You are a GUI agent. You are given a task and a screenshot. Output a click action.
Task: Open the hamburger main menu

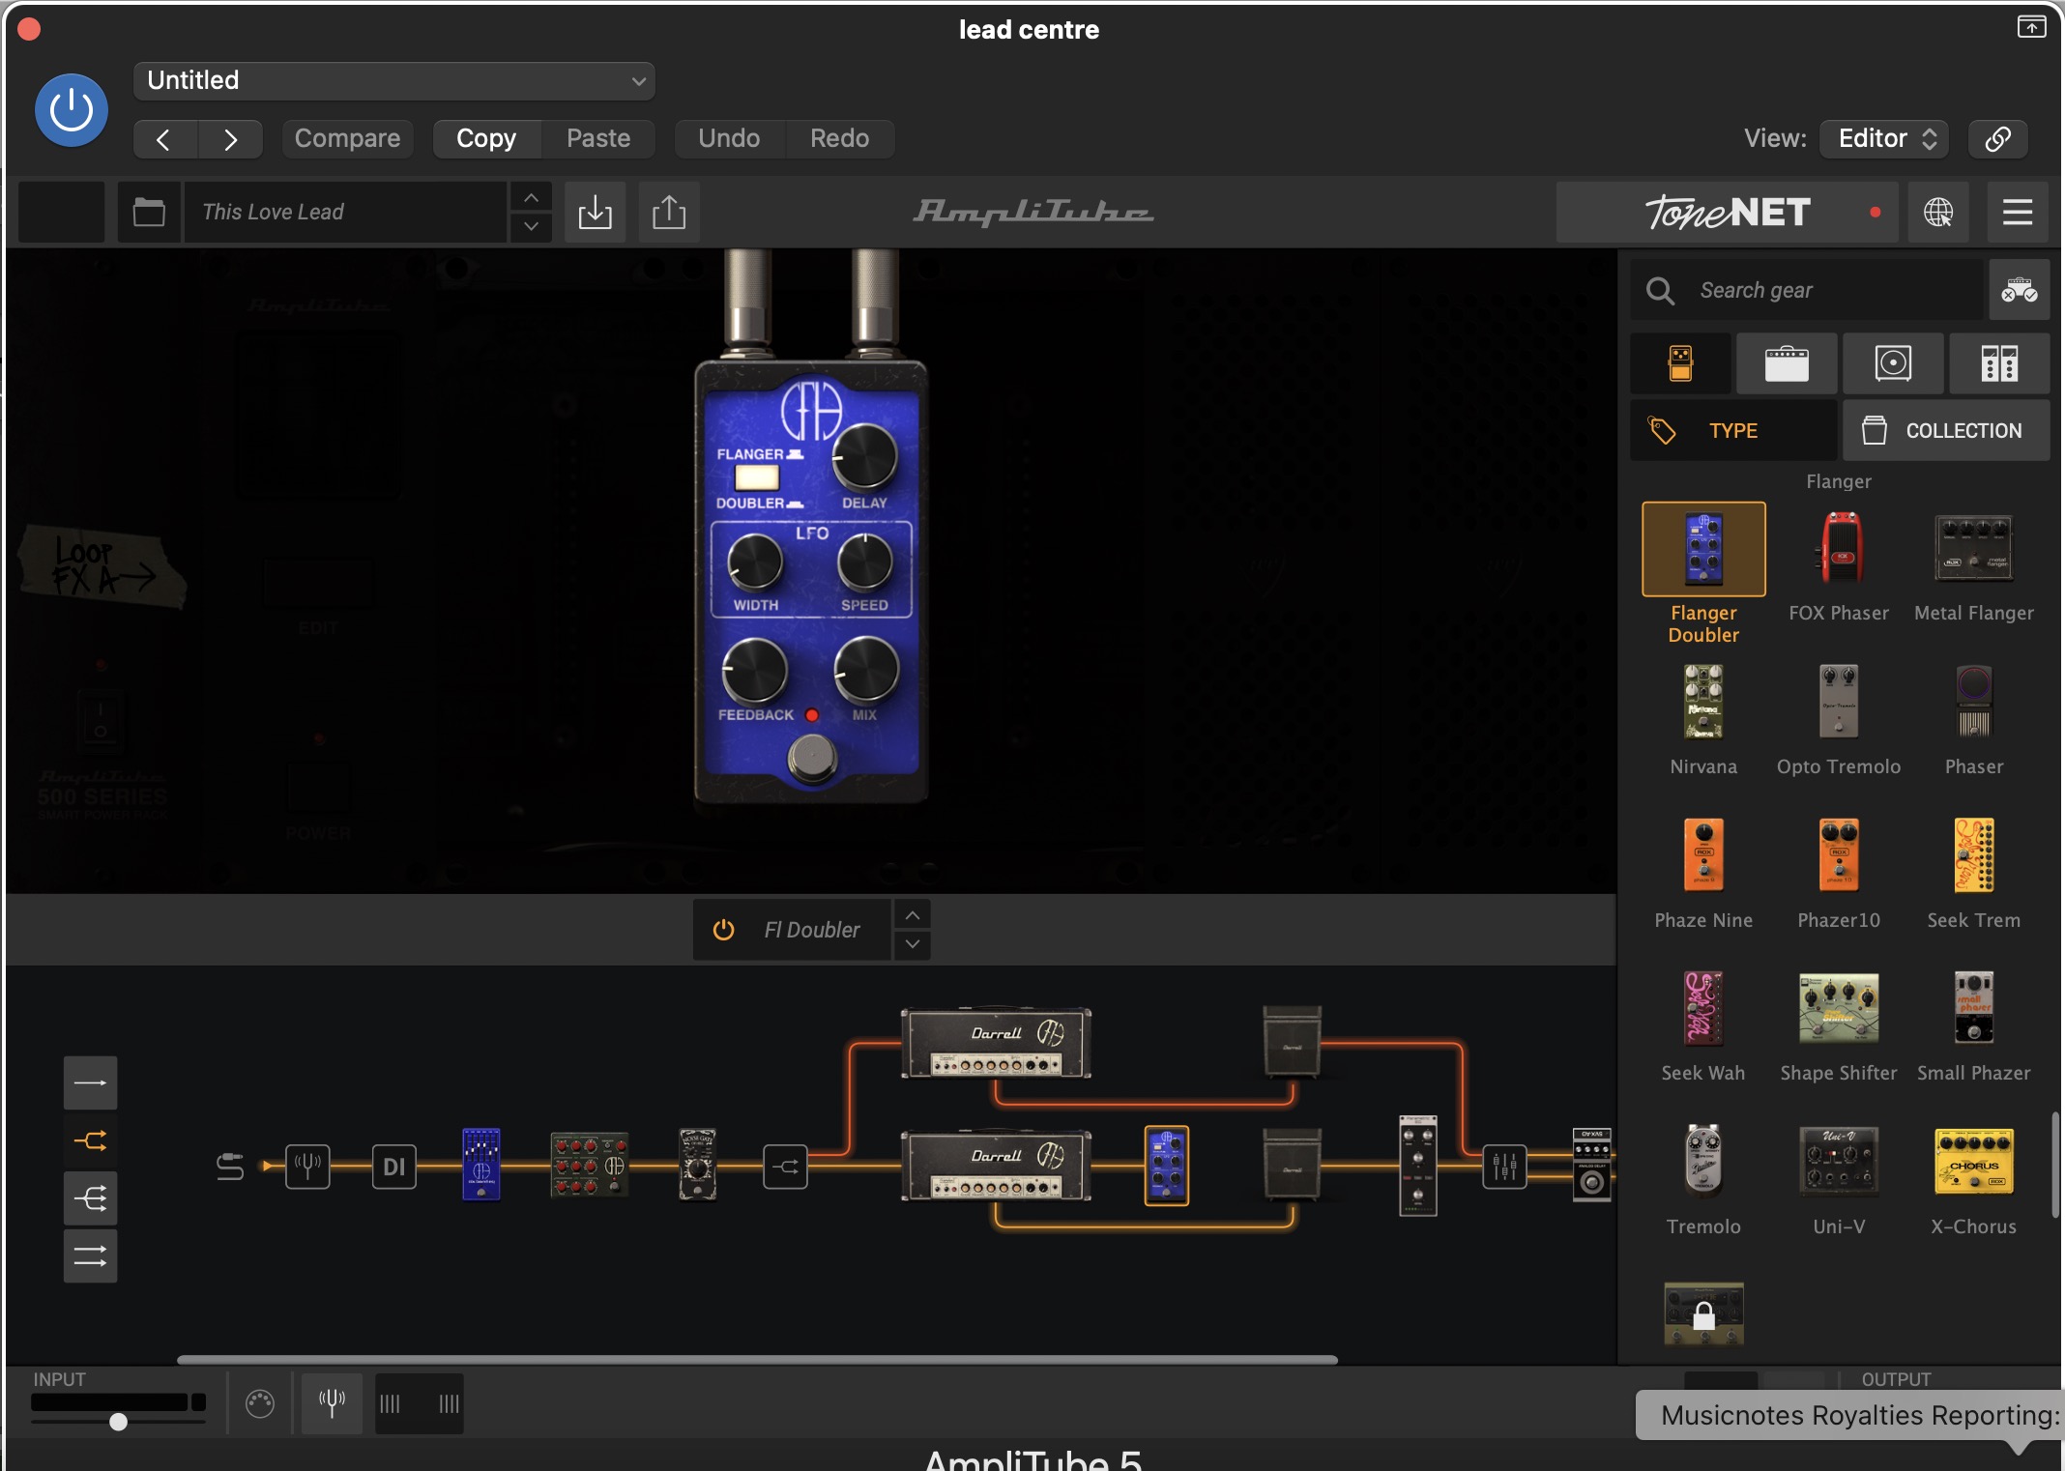tap(2018, 212)
